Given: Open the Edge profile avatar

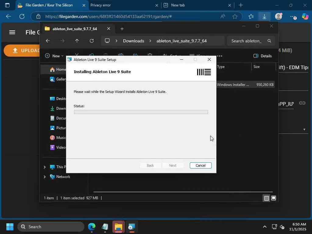Looking at the screenshot, I should click(x=278, y=16).
